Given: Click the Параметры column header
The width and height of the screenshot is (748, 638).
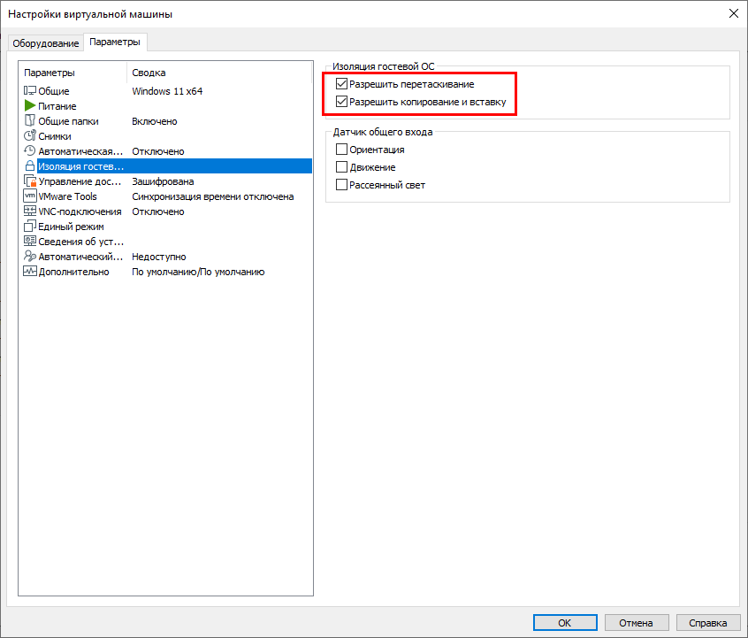Looking at the screenshot, I should 50,73.
